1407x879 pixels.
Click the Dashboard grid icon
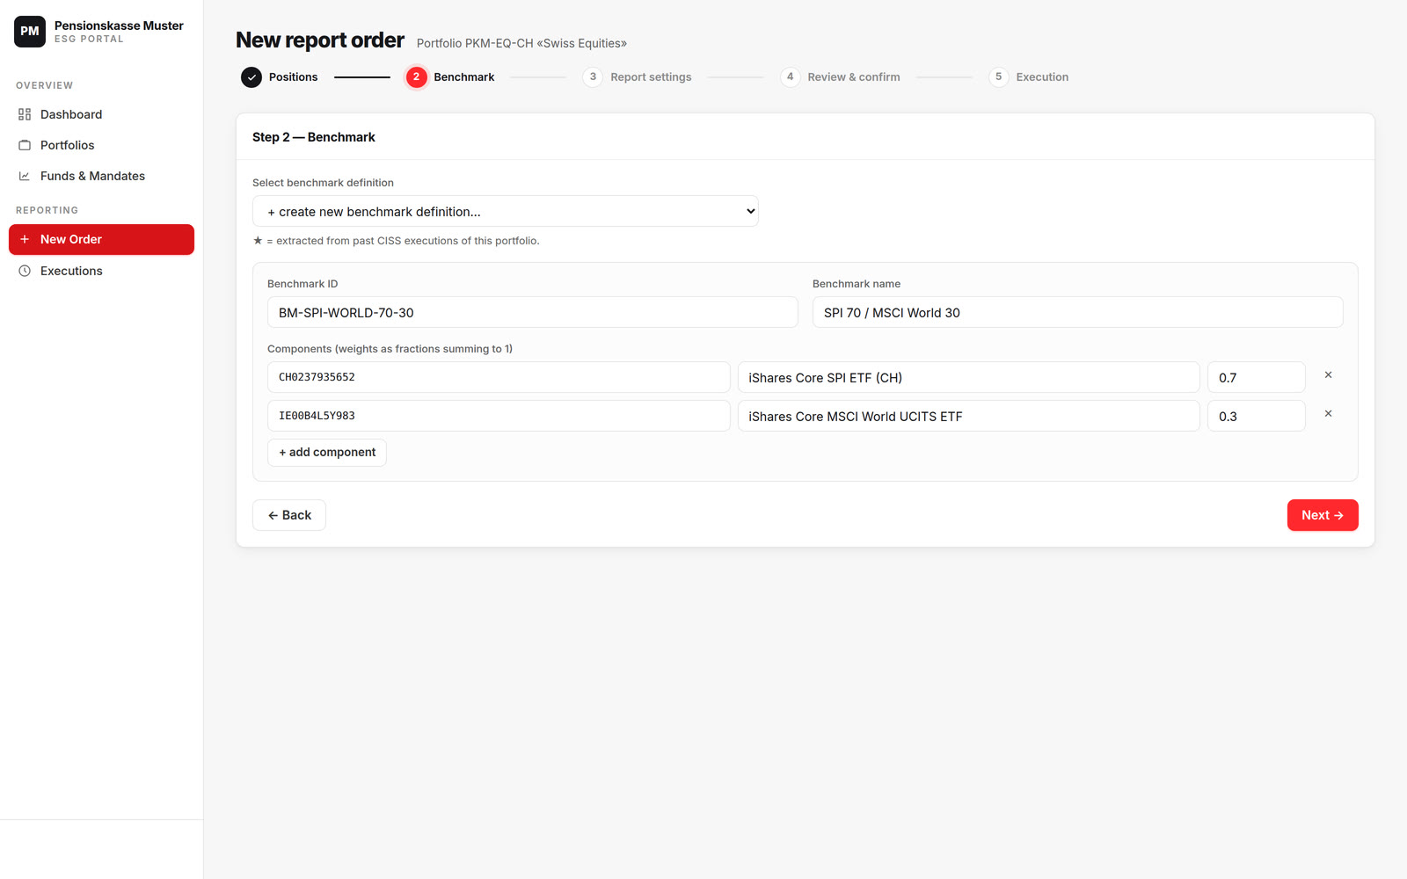tap(25, 114)
